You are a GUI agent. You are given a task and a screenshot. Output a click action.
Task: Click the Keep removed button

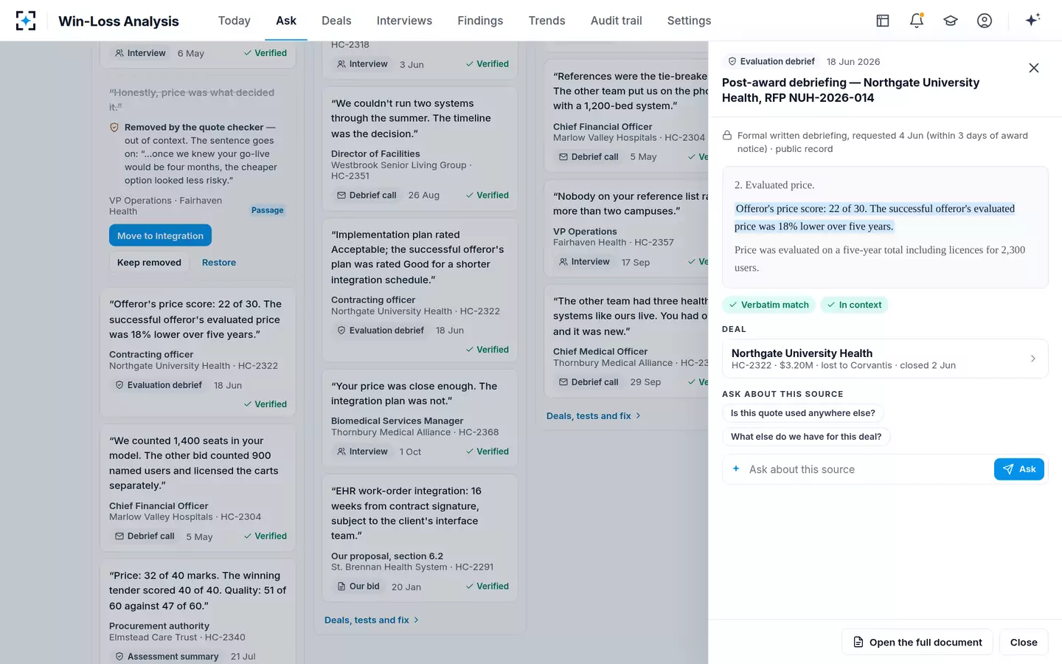coord(149,263)
